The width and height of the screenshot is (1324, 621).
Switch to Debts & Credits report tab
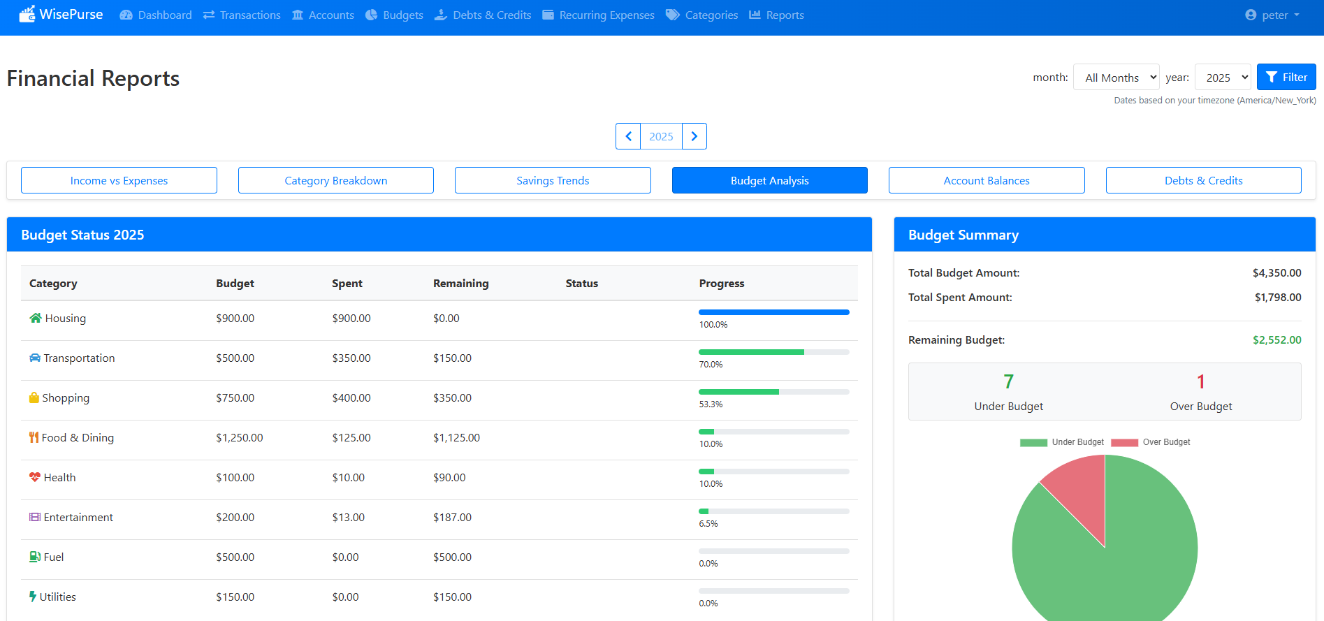click(x=1204, y=180)
